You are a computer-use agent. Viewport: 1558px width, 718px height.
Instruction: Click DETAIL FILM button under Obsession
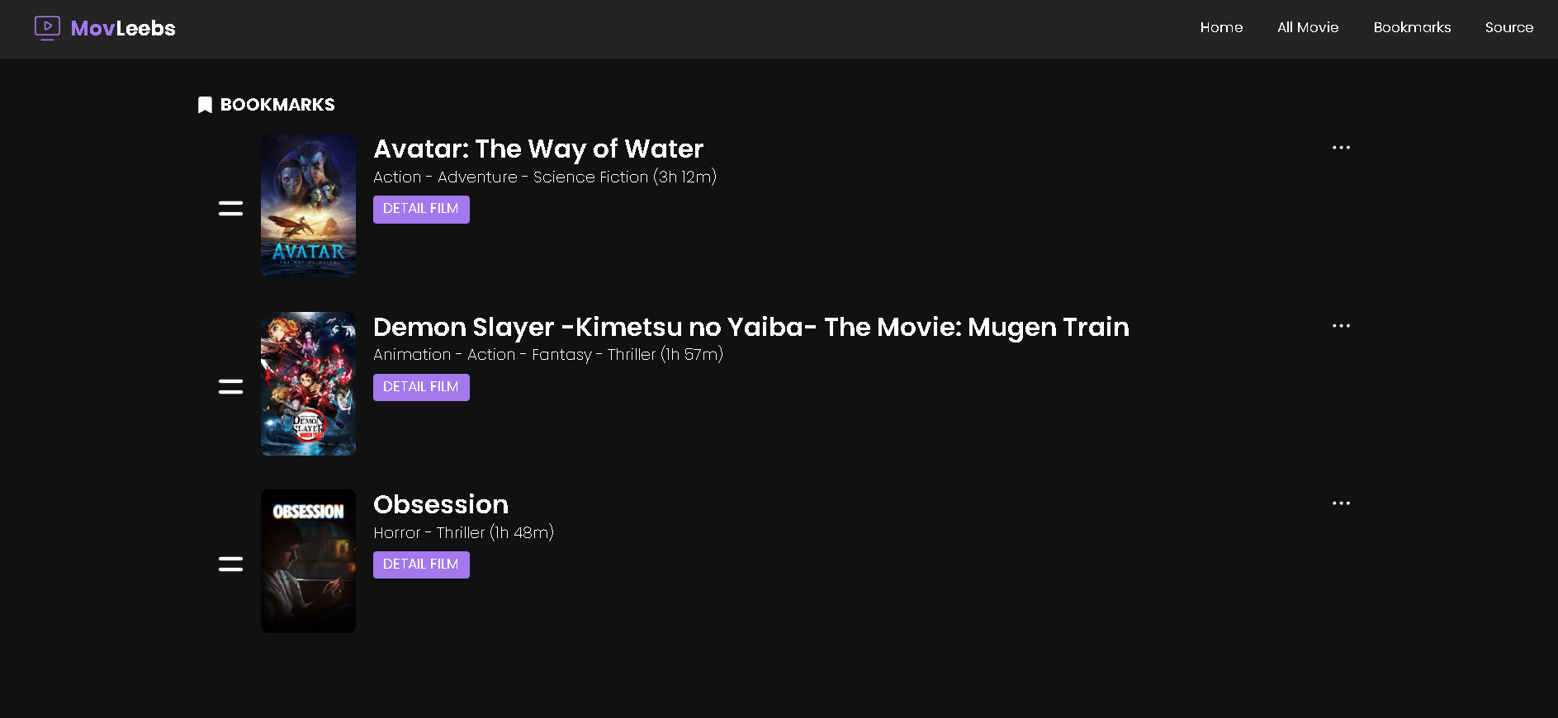[421, 564]
